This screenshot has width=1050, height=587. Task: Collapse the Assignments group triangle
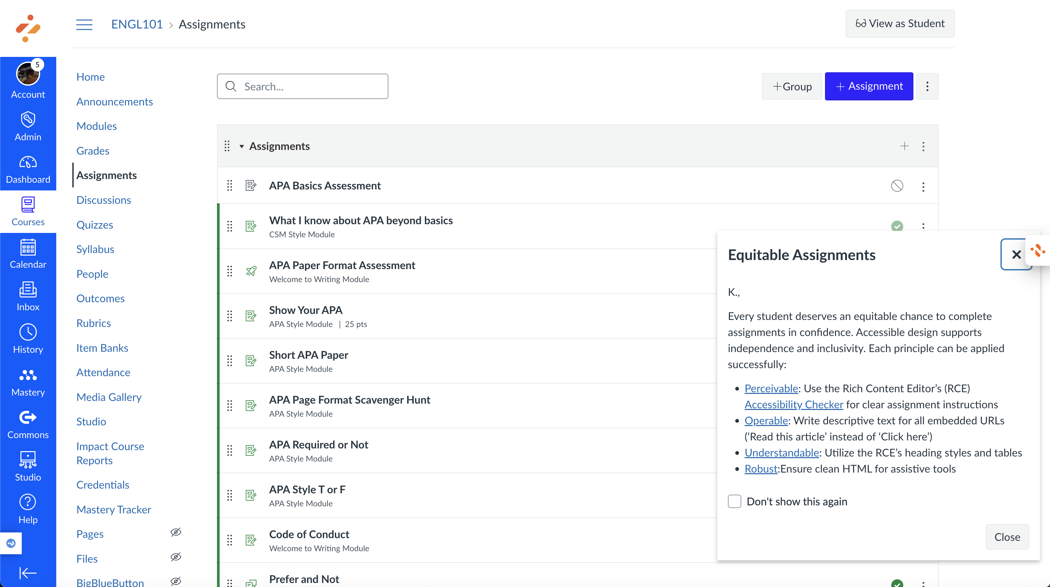pos(242,146)
